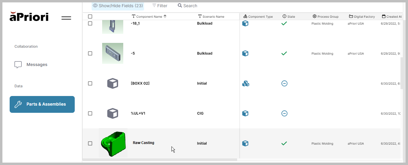Click the green Raw Casting thumbnail
Image resolution: width=408 pixels, height=165 pixels.
(x=113, y=143)
